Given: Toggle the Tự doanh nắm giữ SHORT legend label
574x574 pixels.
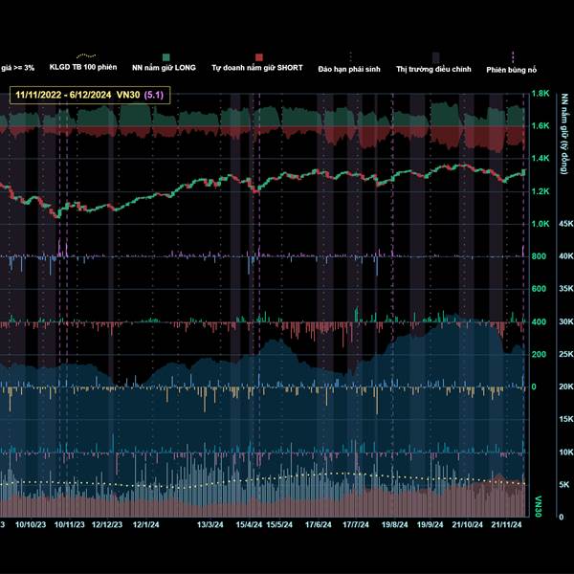Looking at the screenshot, I should 257,68.
